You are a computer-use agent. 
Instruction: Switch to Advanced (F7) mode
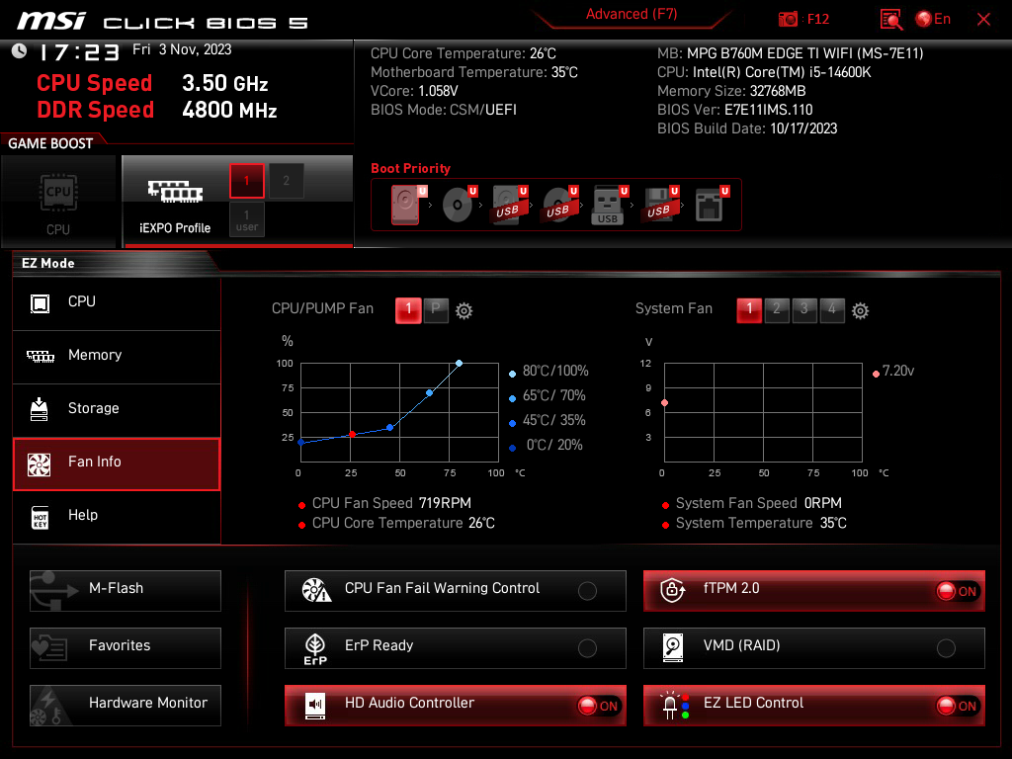click(632, 14)
